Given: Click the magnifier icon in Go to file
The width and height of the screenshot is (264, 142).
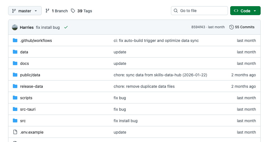Looking at the screenshot, I should [x=176, y=11].
